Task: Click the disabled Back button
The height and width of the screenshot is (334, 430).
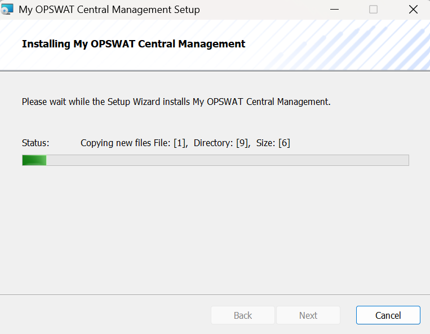Action: (x=243, y=315)
